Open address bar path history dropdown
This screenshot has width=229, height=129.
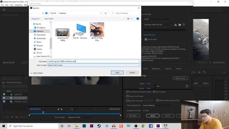pos(101,13)
